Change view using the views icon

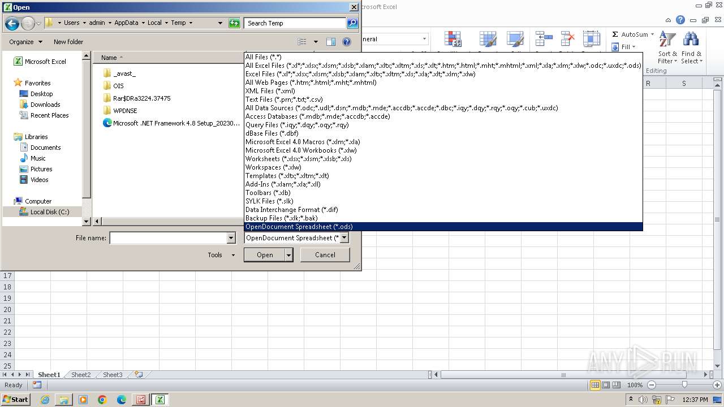pos(302,42)
